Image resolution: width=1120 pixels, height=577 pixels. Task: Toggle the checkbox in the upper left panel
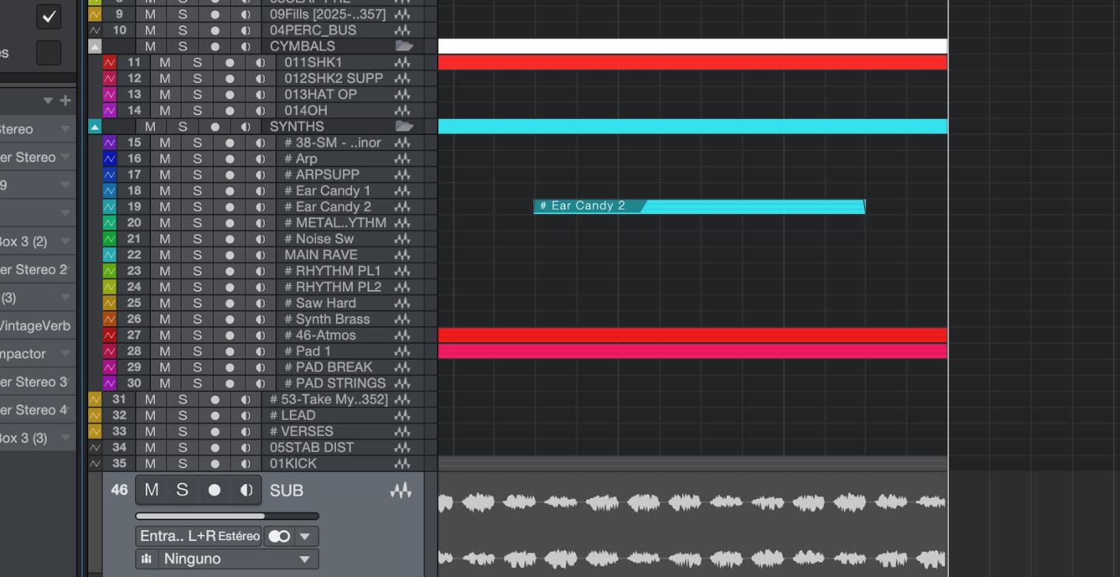49,17
